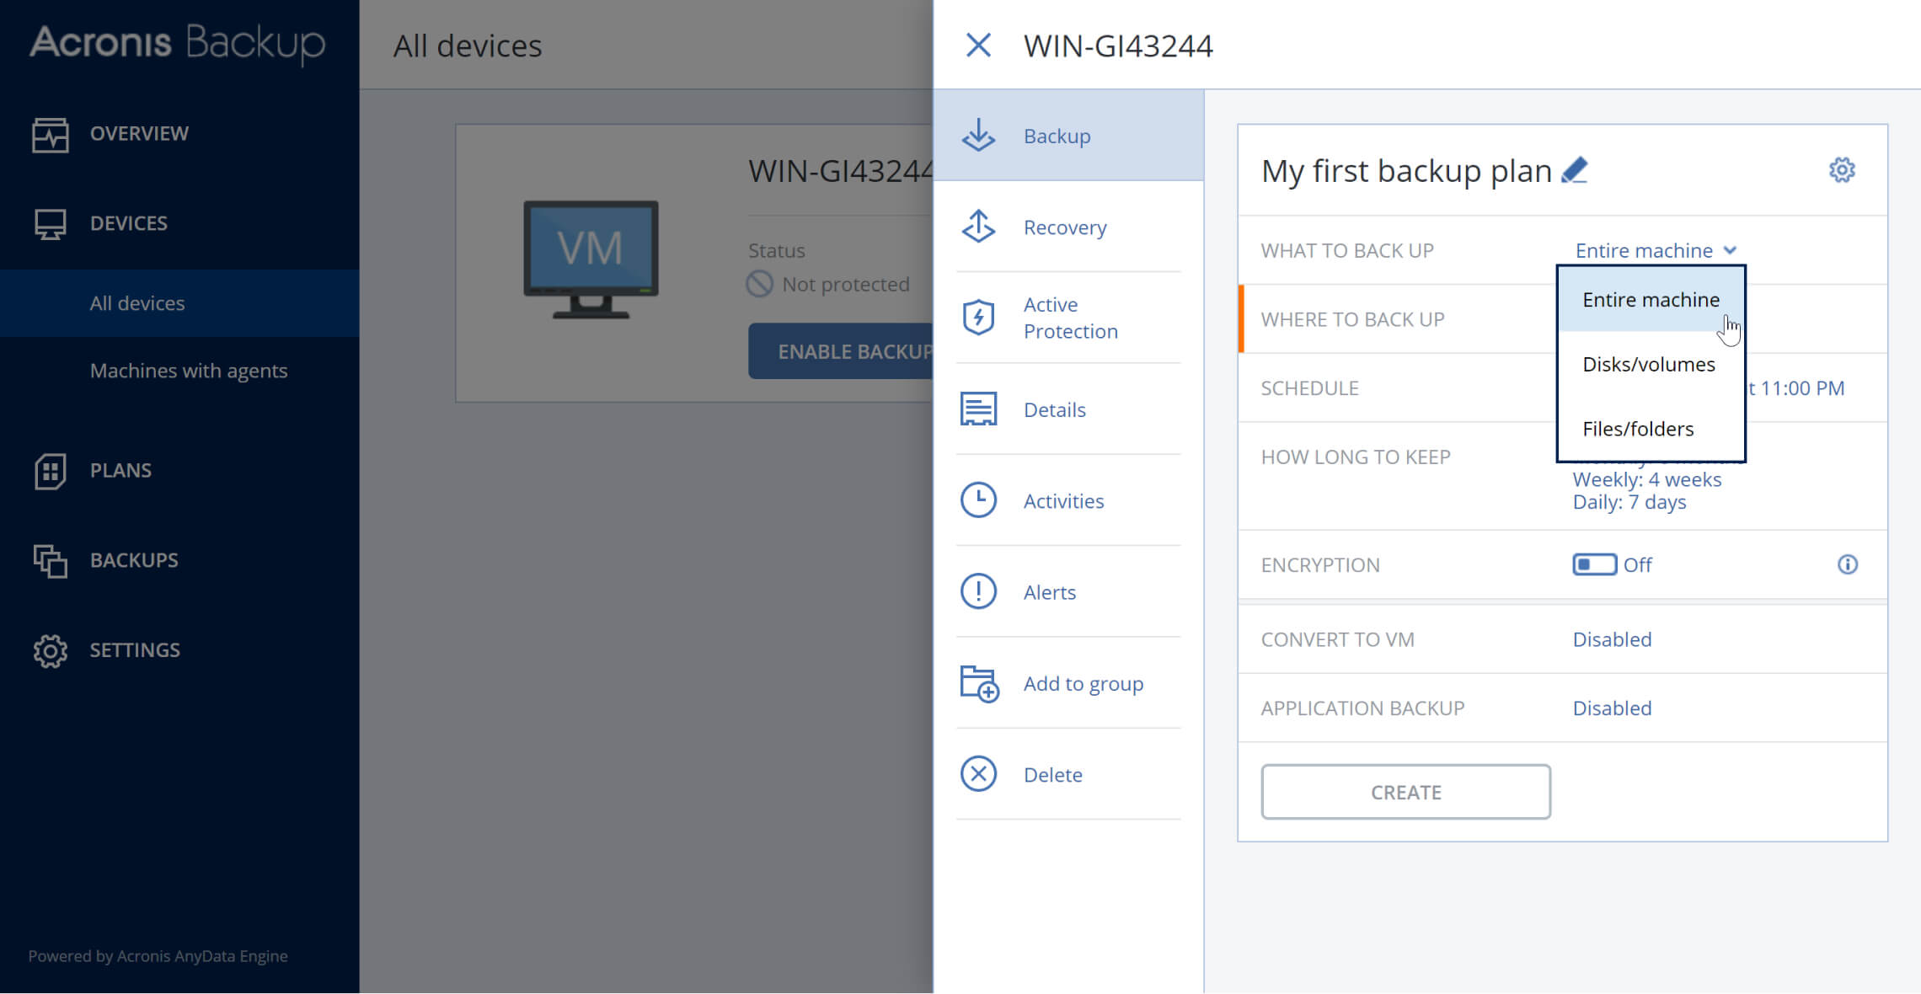Click the ENABLE BACKUP button
Image resolution: width=1921 pixels, height=994 pixels.
pos(843,351)
